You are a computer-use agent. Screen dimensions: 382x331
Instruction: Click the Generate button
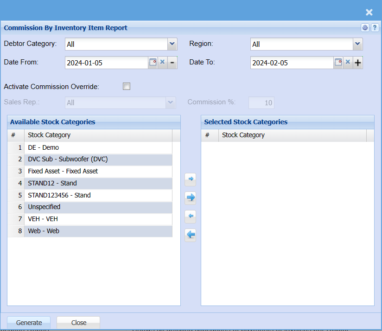29,323
